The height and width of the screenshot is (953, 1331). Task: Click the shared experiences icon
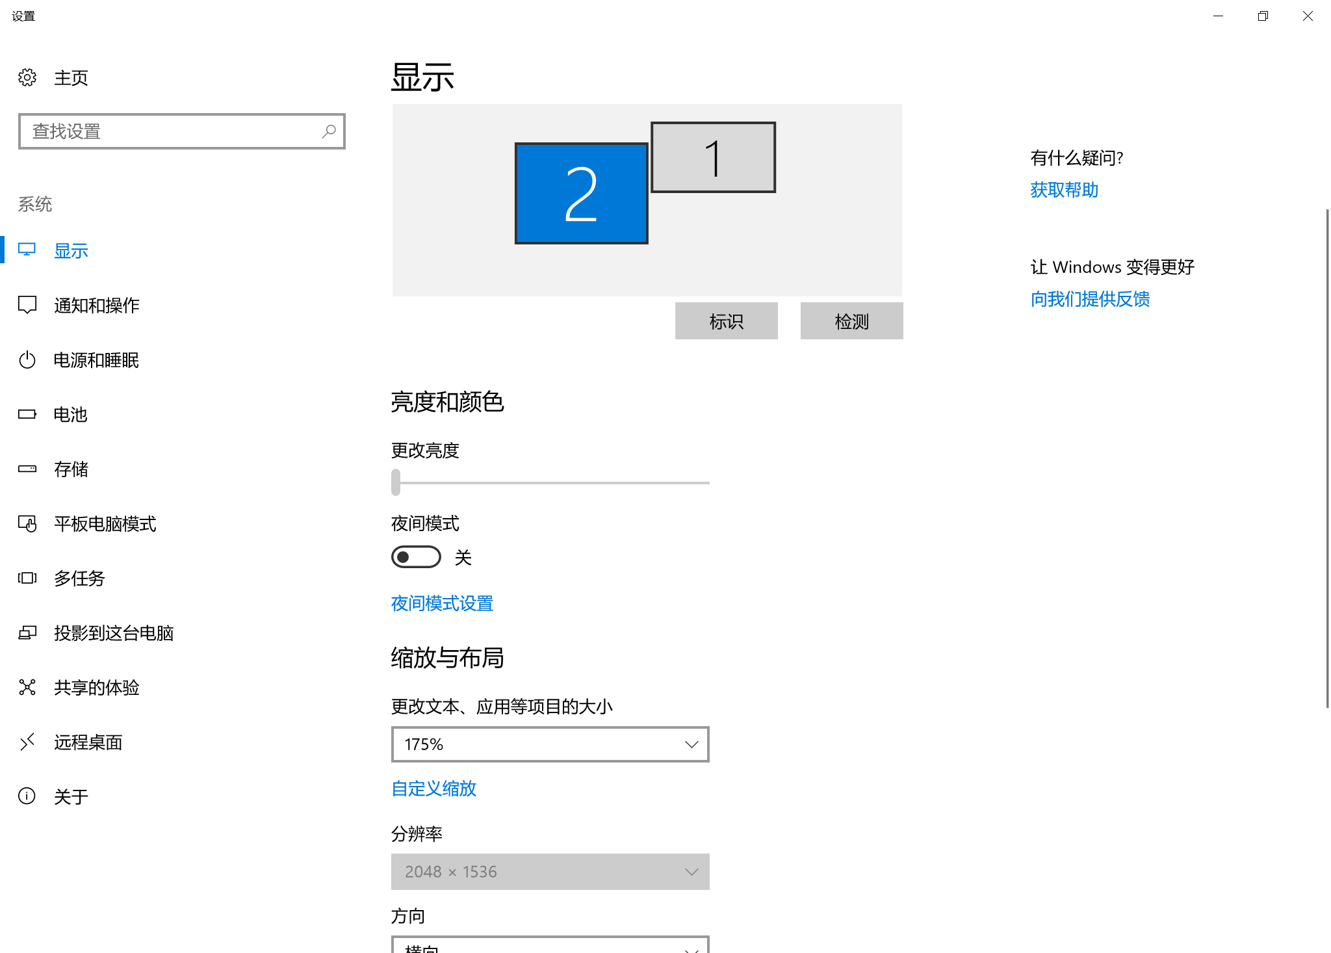27,687
